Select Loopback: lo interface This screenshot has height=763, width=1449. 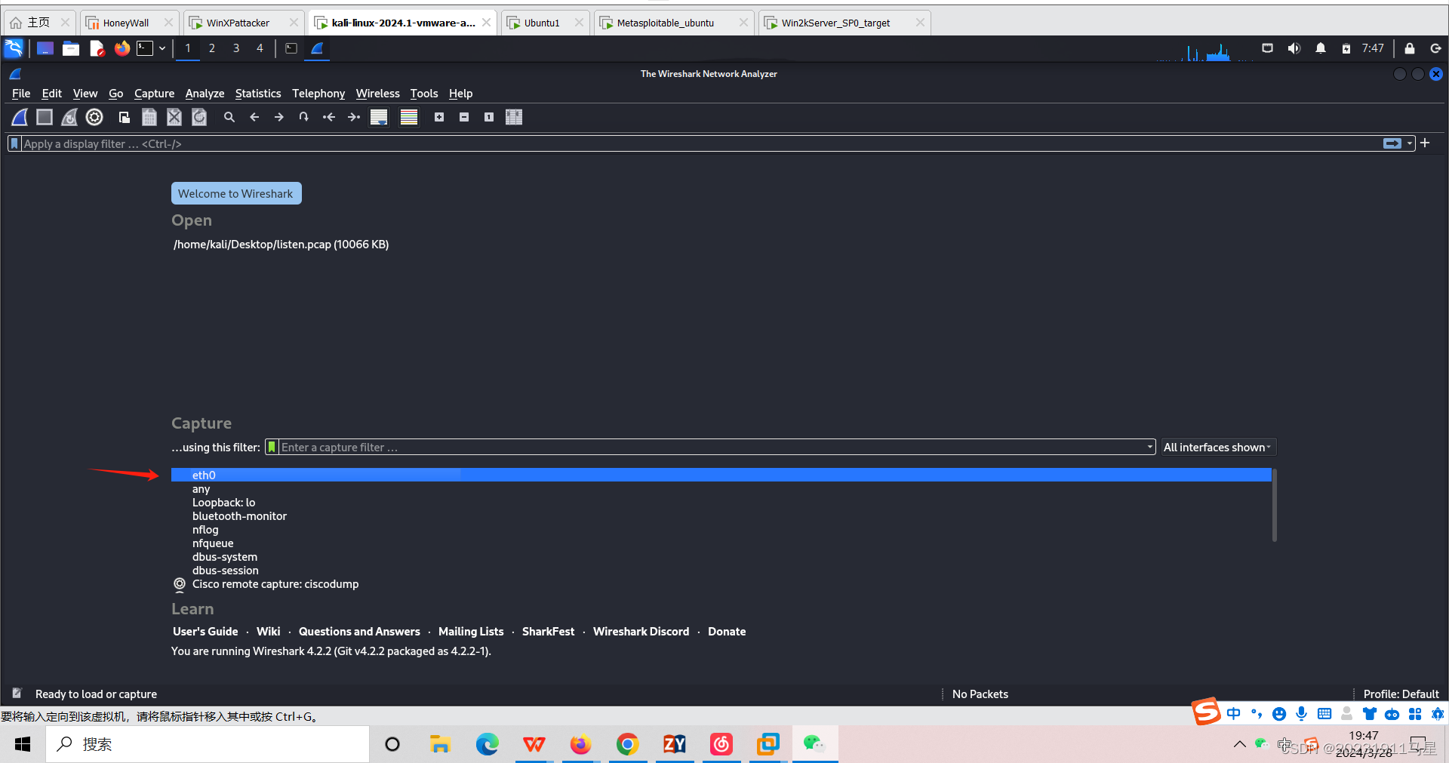(721, 503)
